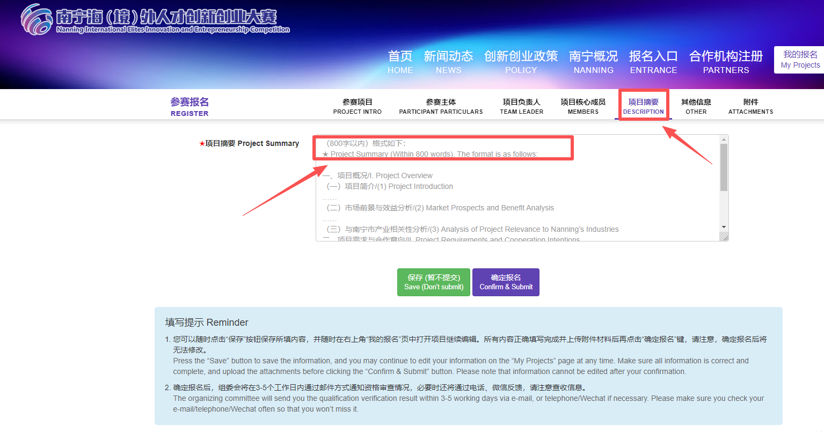This screenshot has width=824, height=432.
Task: Click the 'Project Overview' placeholder line
Action: 377,175
